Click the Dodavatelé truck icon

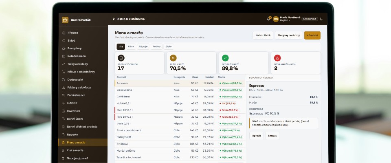pyautogui.click(x=64, y=79)
